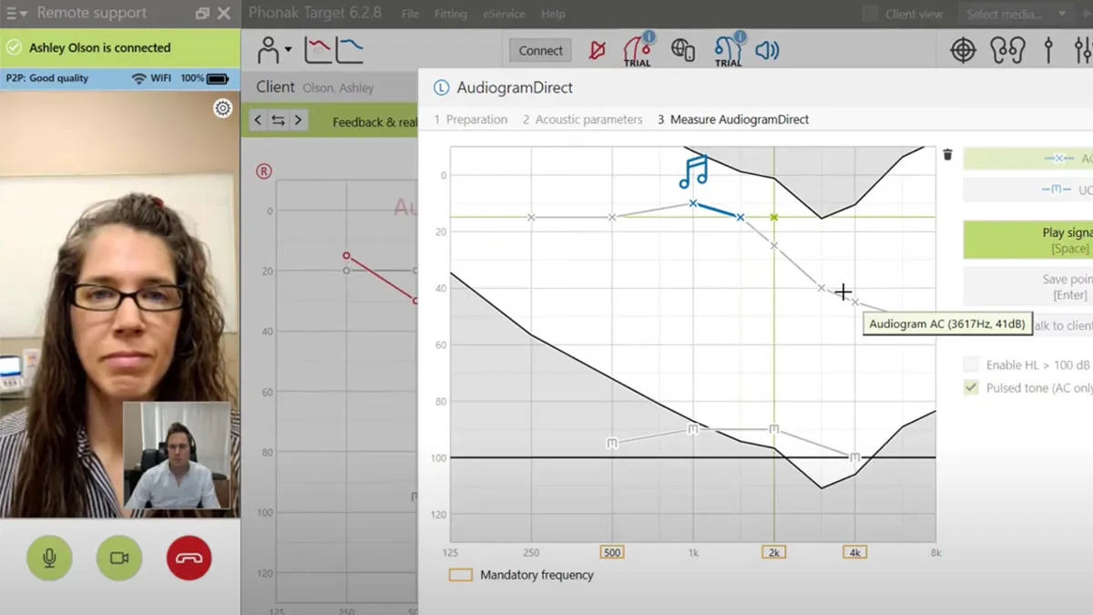Open remote support video settings gear
Screen dimensions: 1093x615
pyautogui.click(x=222, y=108)
